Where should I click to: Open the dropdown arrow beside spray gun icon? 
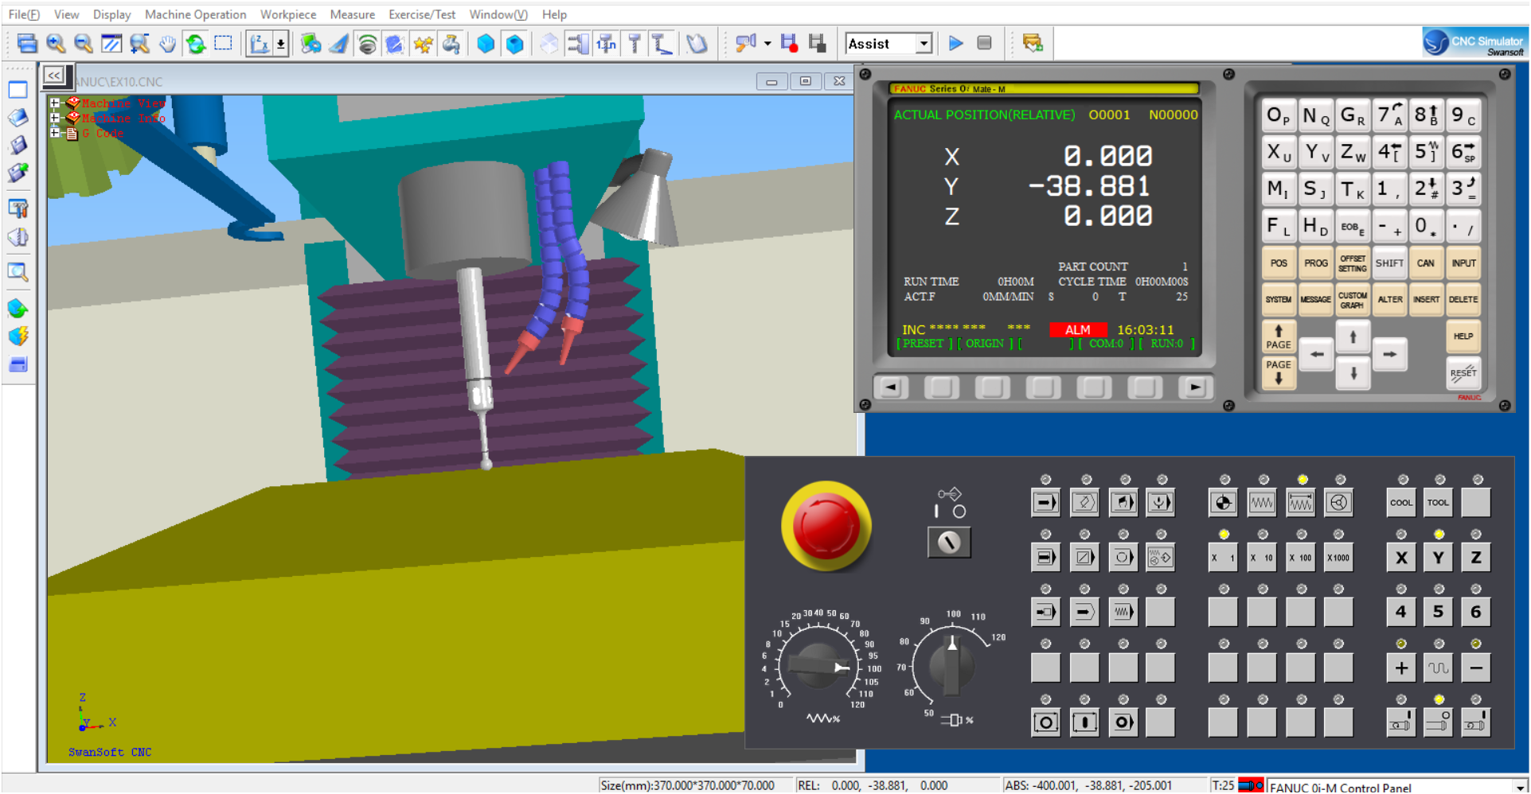tap(767, 44)
